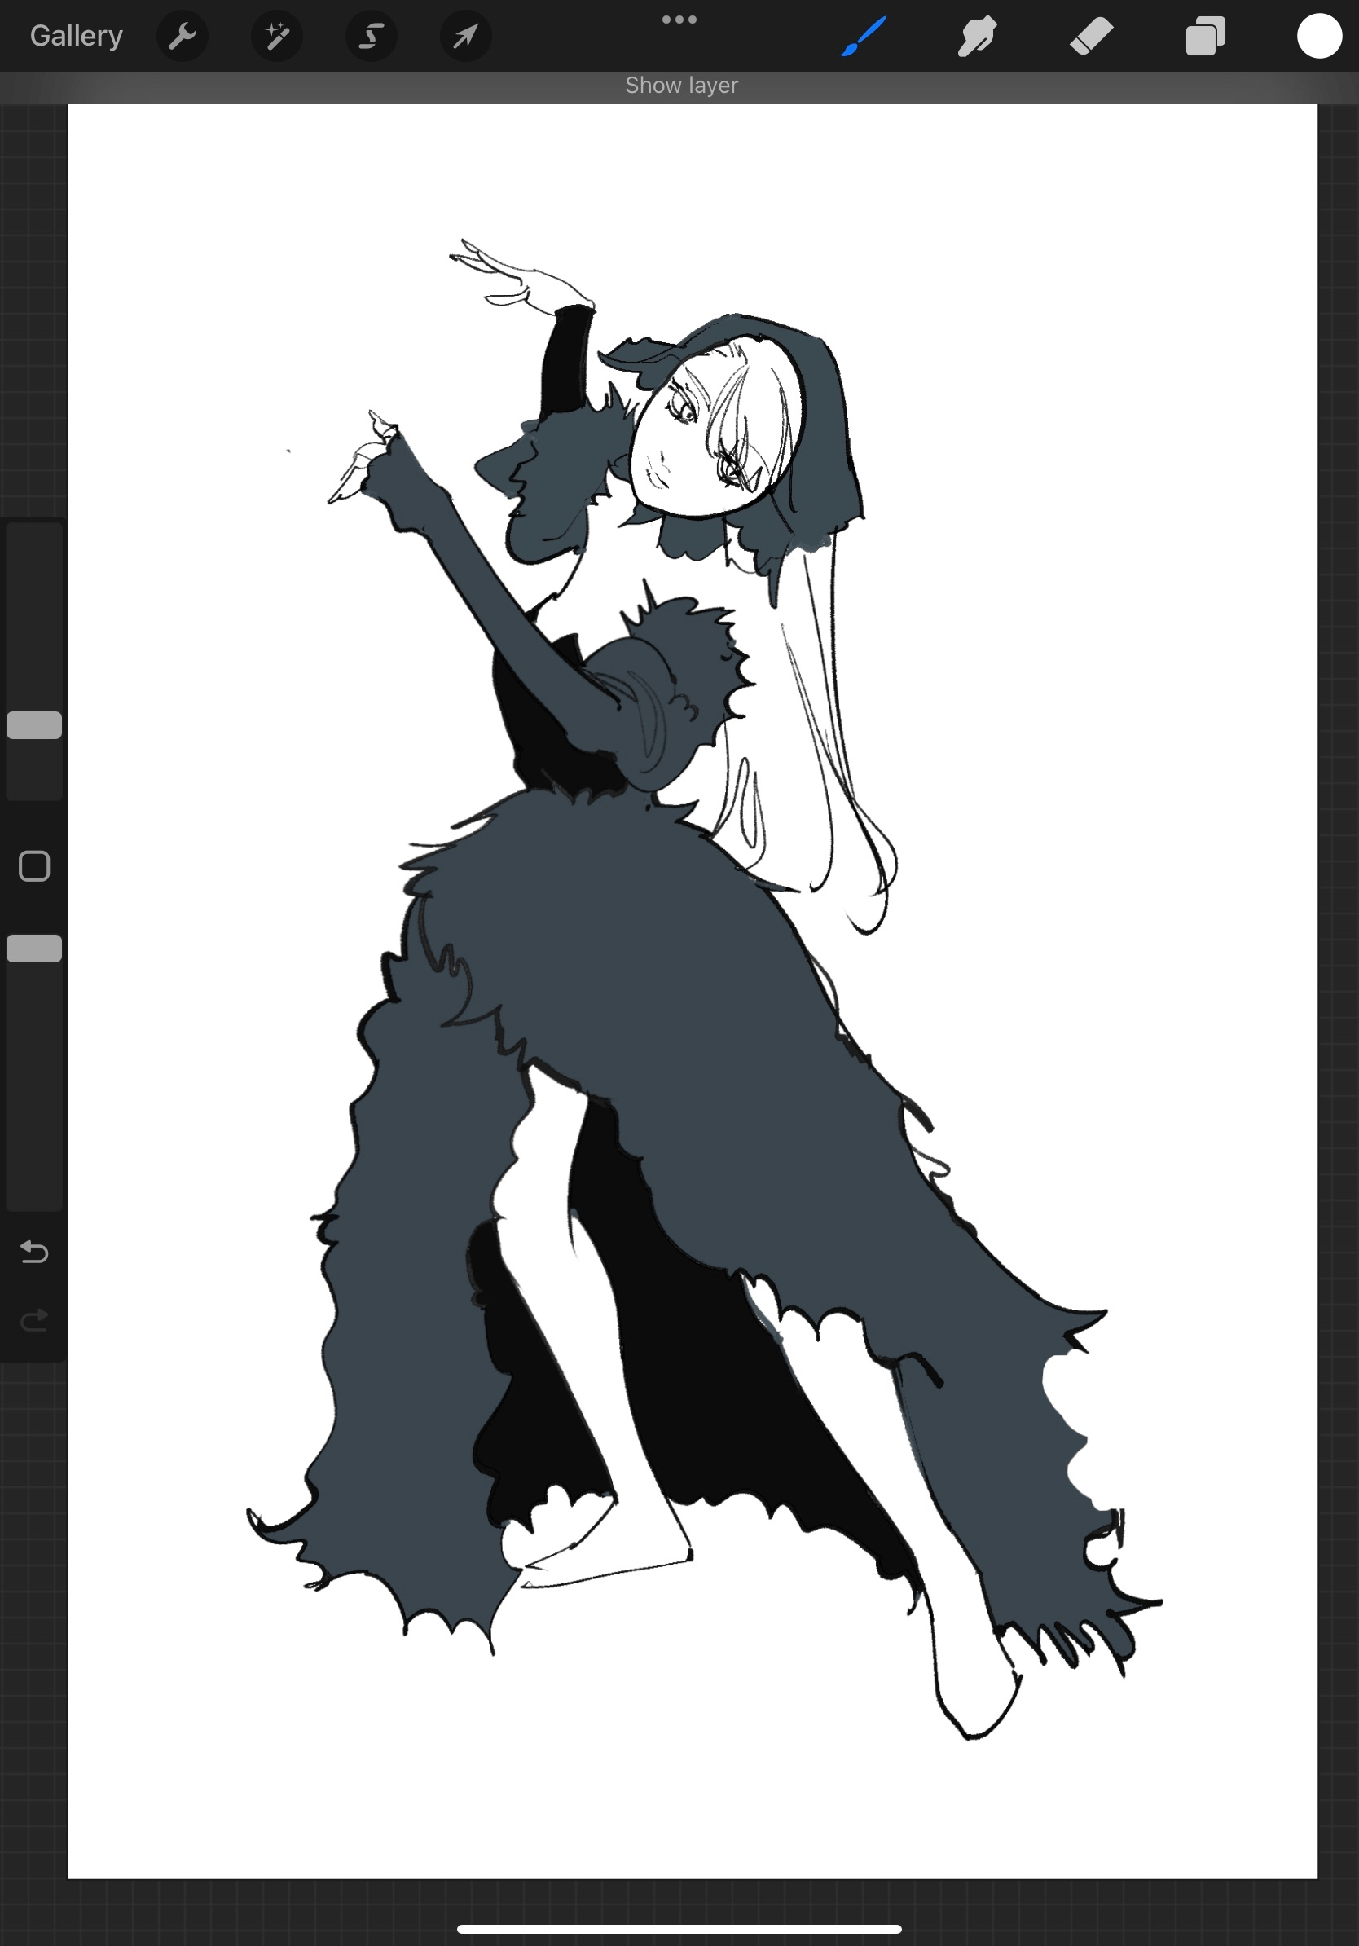Screen dimensions: 1359x1946
Task: Click the brush opacity slider handle
Action: (34, 949)
